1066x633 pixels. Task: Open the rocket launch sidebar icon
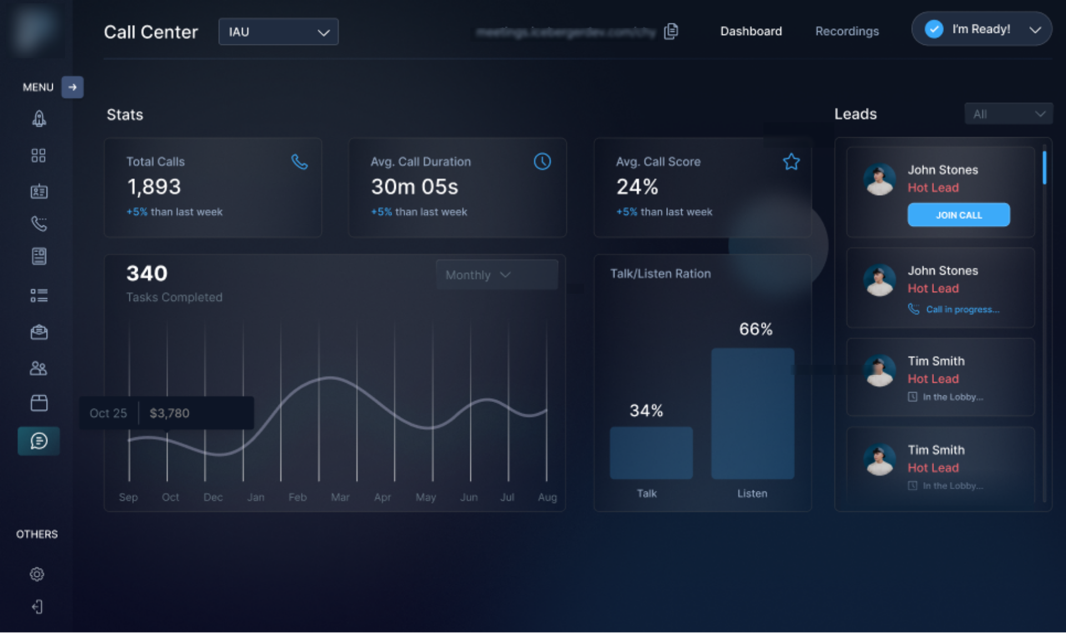[x=39, y=118]
